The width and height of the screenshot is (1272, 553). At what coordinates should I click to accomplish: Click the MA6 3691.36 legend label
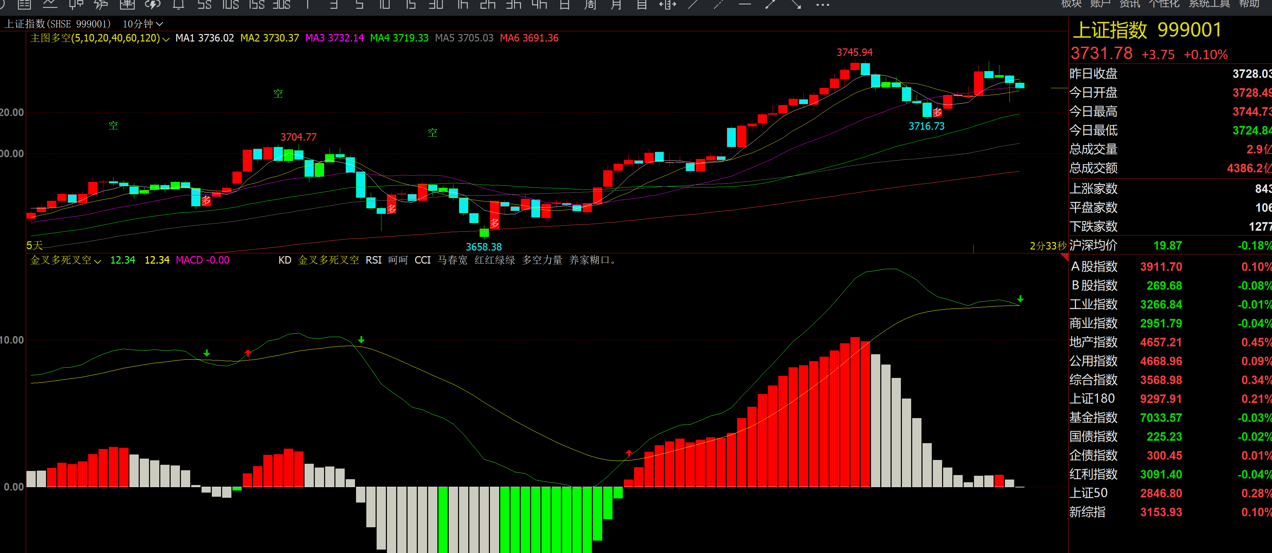click(529, 38)
